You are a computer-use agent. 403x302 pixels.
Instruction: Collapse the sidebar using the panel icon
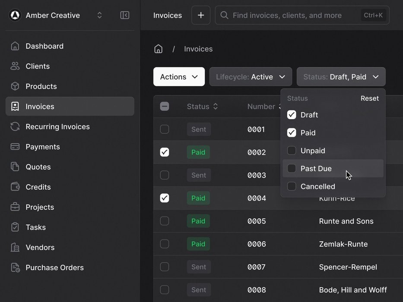click(125, 15)
